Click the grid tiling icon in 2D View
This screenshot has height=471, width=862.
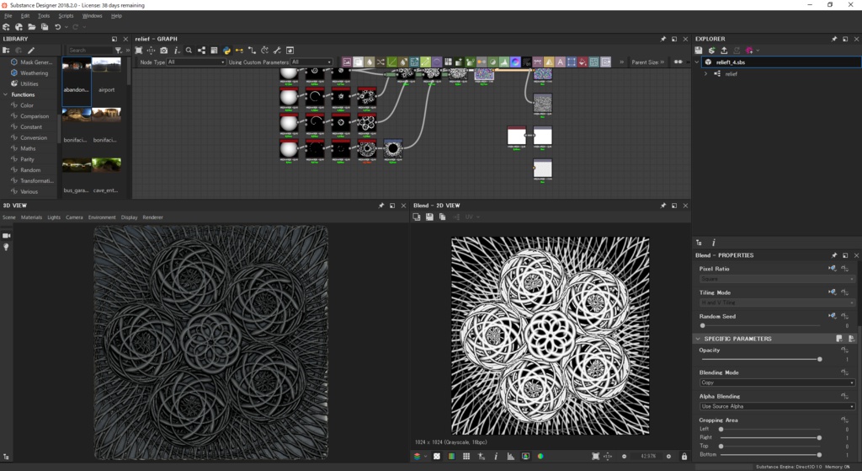coord(466,456)
